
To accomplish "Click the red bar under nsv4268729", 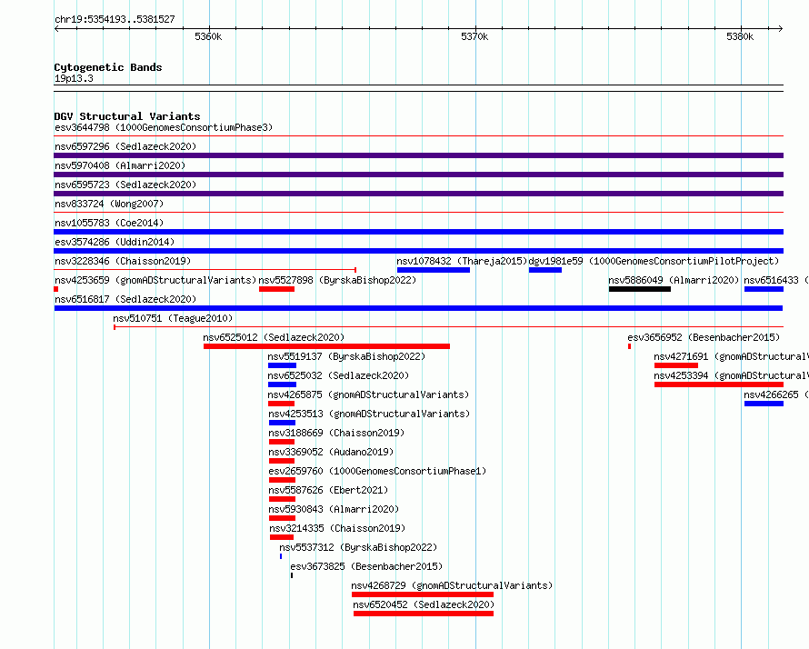I will [x=423, y=594].
